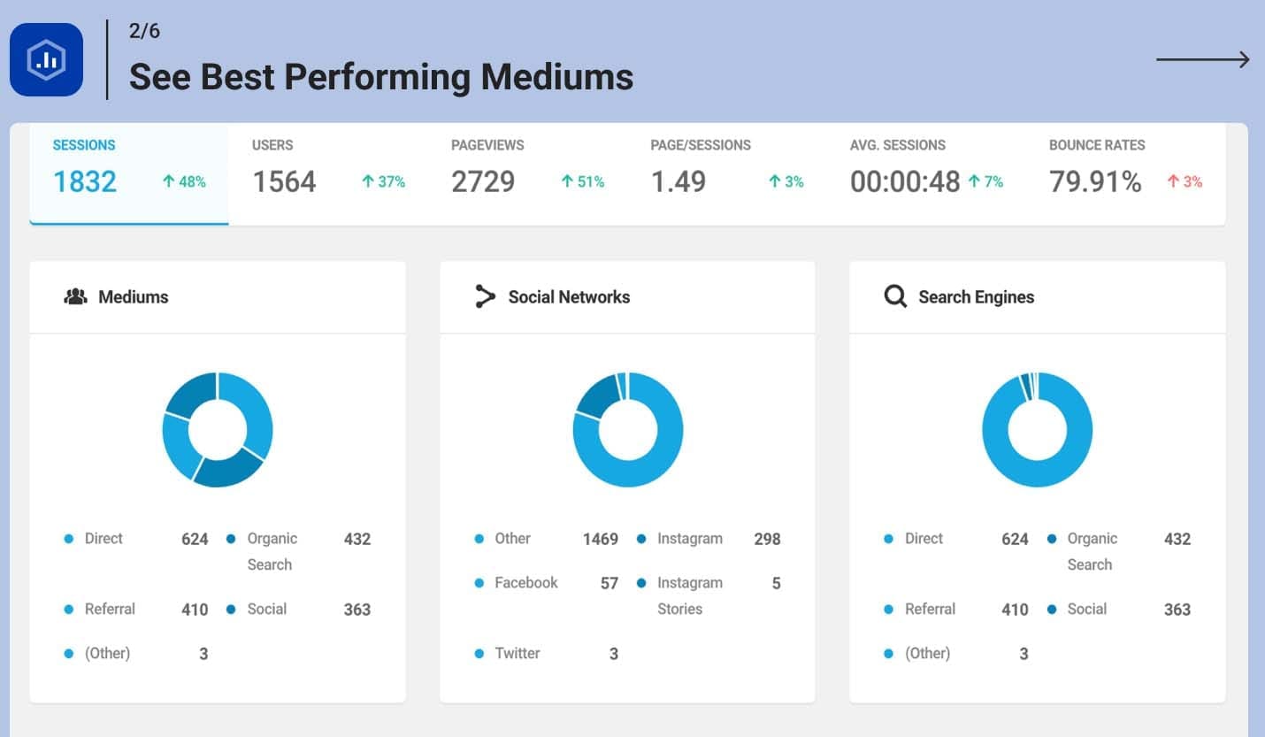Image resolution: width=1265 pixels, height=737 pixels.
Task: Select the Sessions metric tab
Action: point(129,173)
